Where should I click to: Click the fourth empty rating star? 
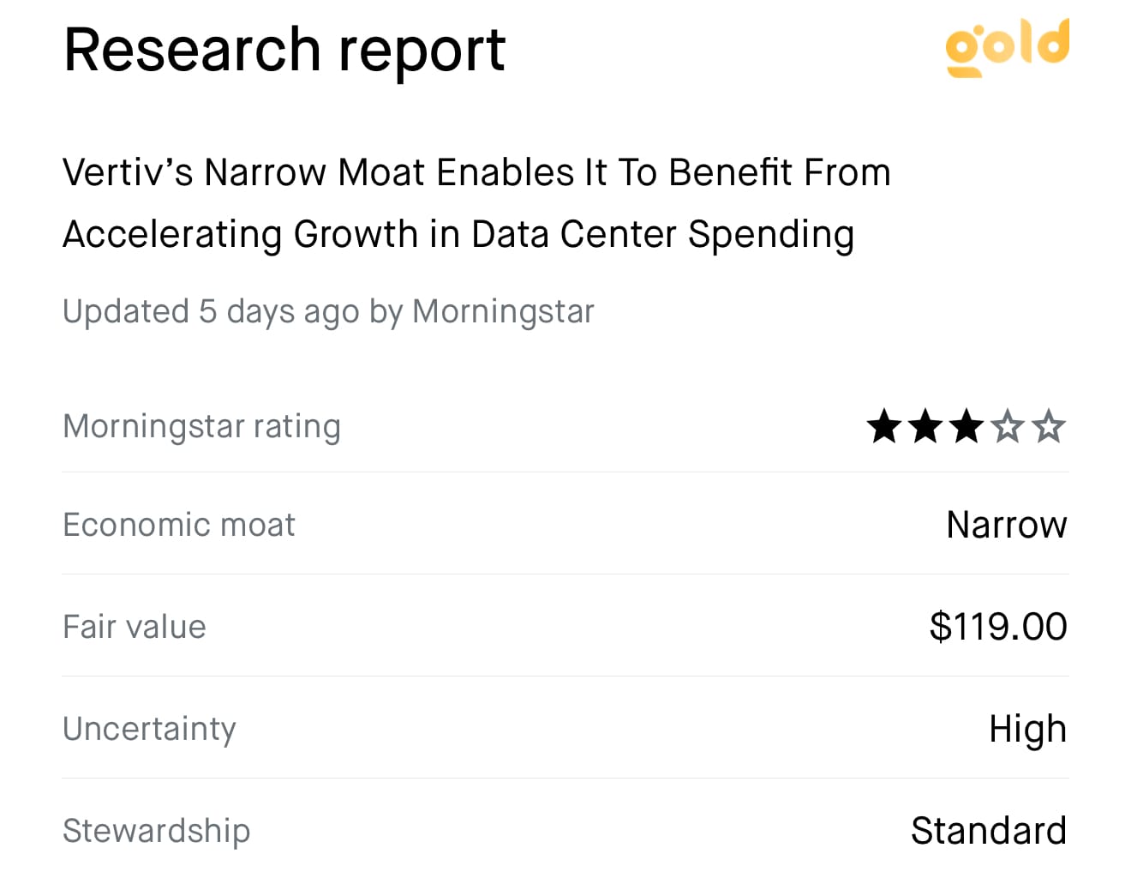pos(1008,426)
